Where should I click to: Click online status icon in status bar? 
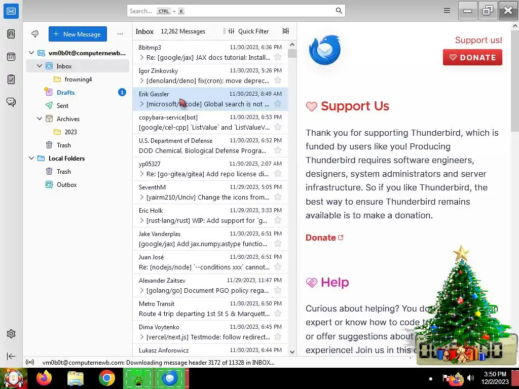(x=30, y=362)
